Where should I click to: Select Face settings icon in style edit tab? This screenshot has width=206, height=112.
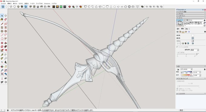click(x=180, y=32)
